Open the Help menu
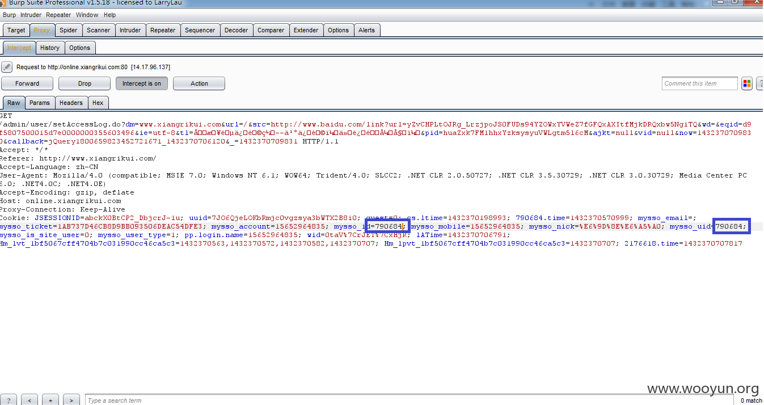 point(109,15)
